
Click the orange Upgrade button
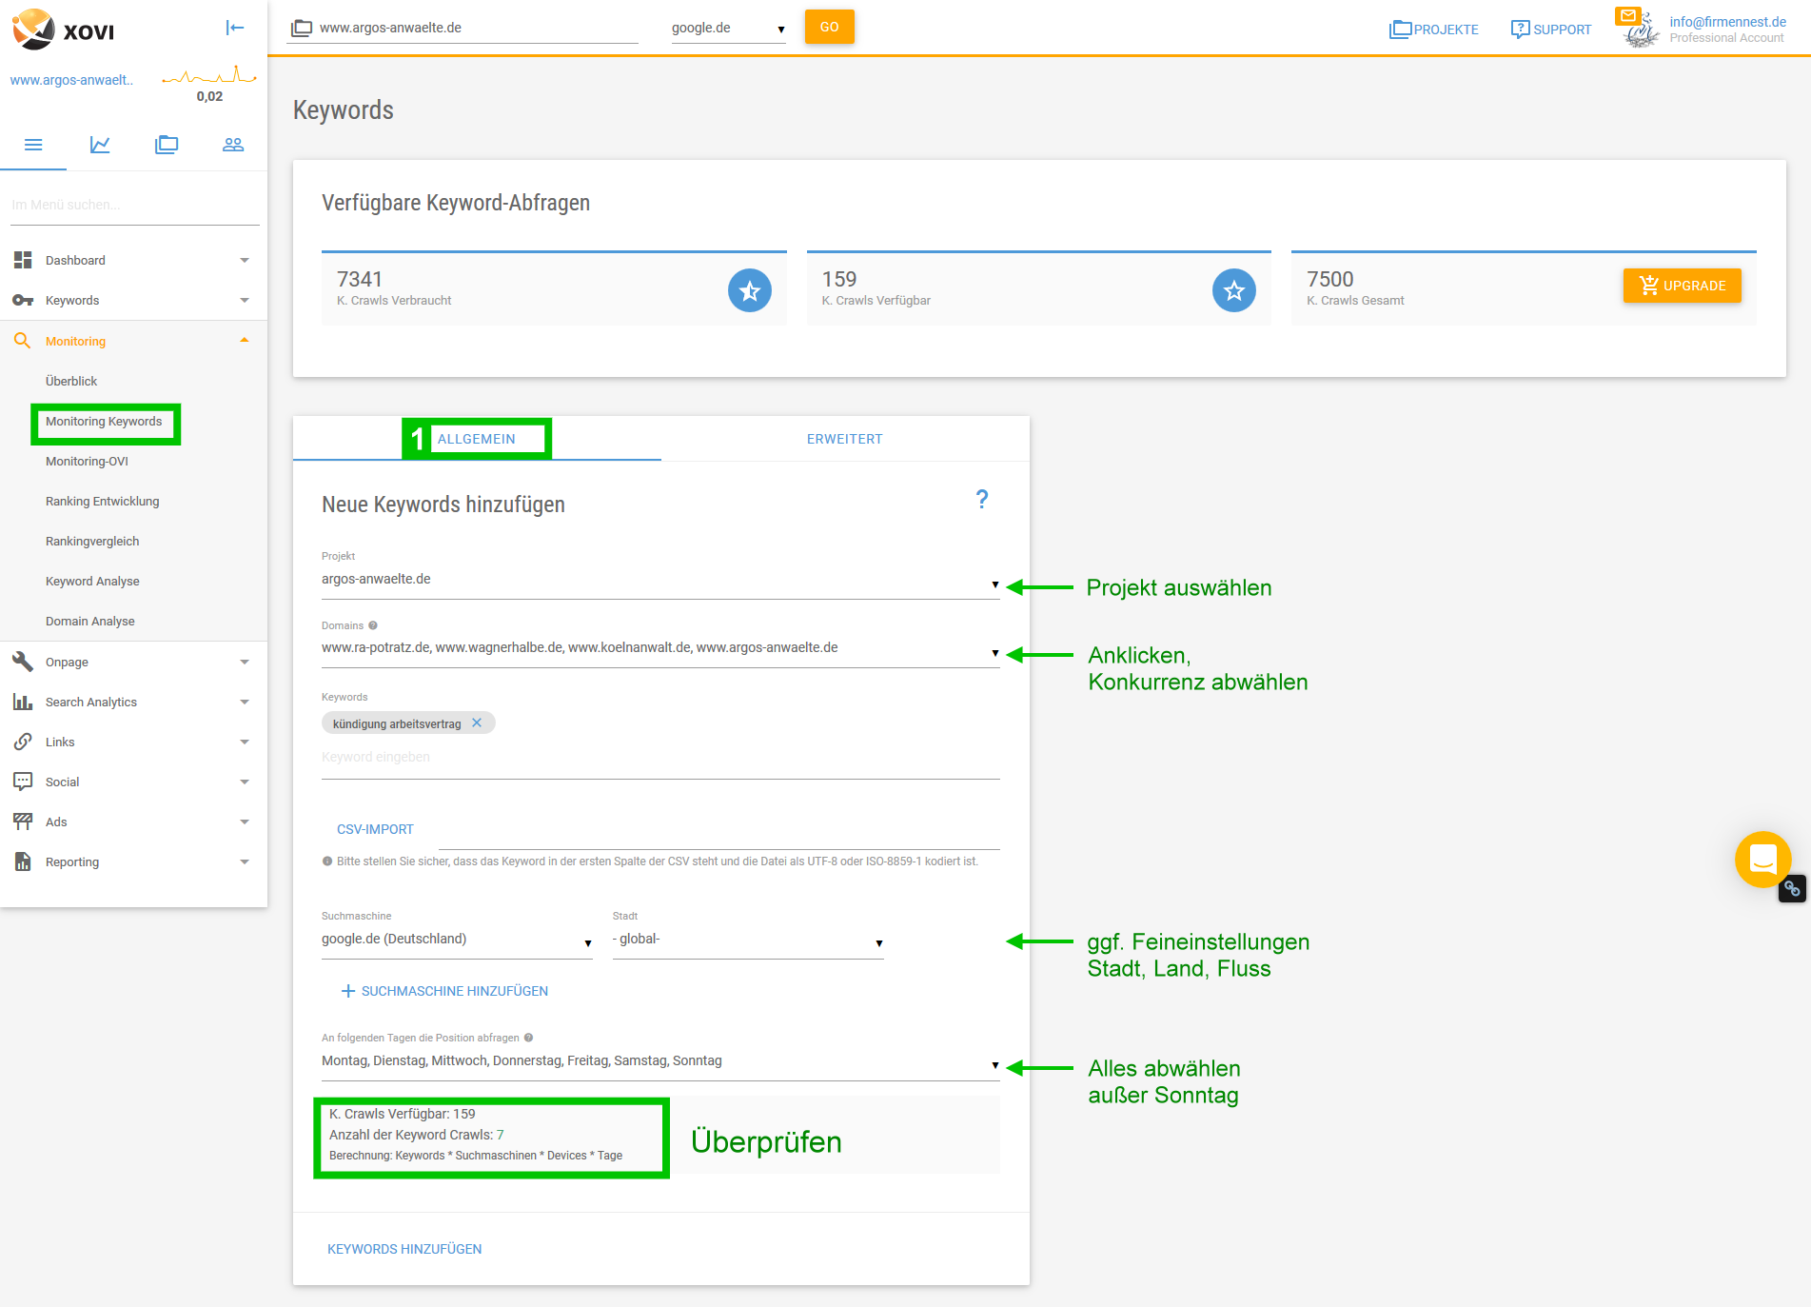(x=1682, y=286)
